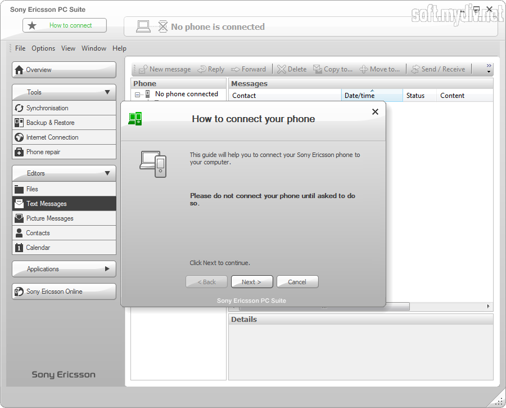This screenshot has height=408, width=506.
Task: Collapse the Tools section arrow
Action: pyautogui.click(x=107, y=92)
